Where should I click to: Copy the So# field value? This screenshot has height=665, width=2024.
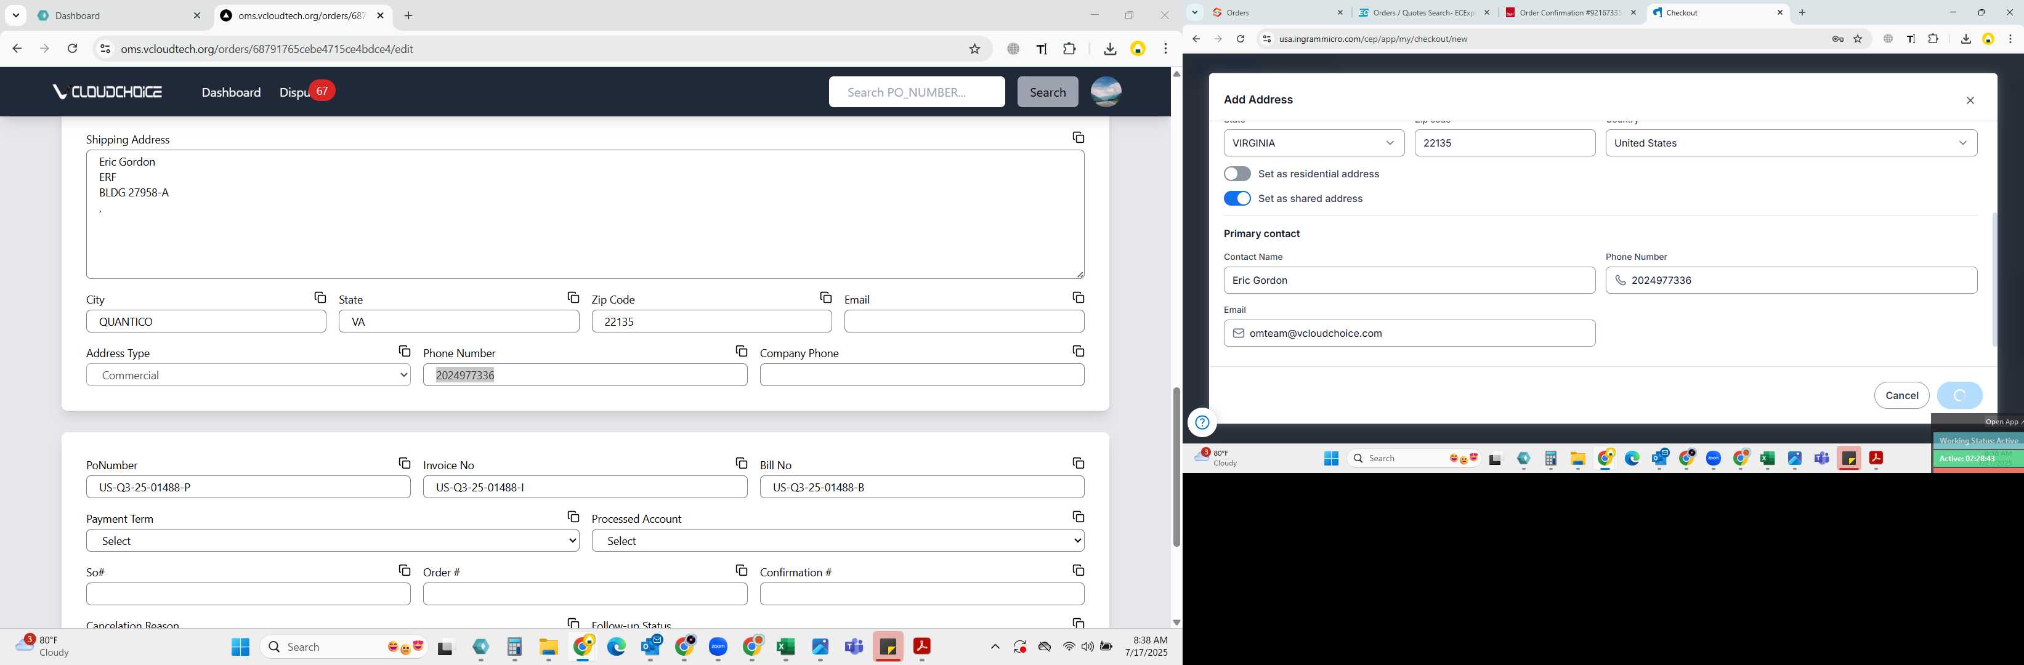click(x=404, y=570)
